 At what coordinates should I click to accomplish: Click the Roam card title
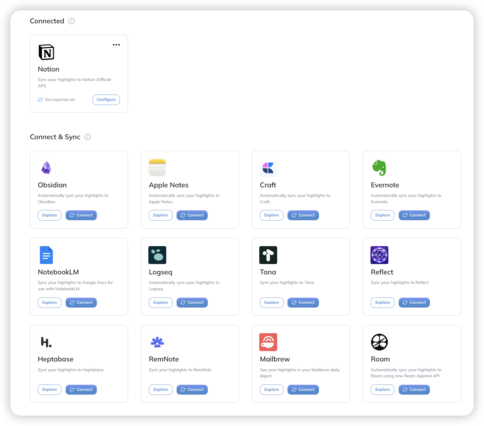(380, 359)
